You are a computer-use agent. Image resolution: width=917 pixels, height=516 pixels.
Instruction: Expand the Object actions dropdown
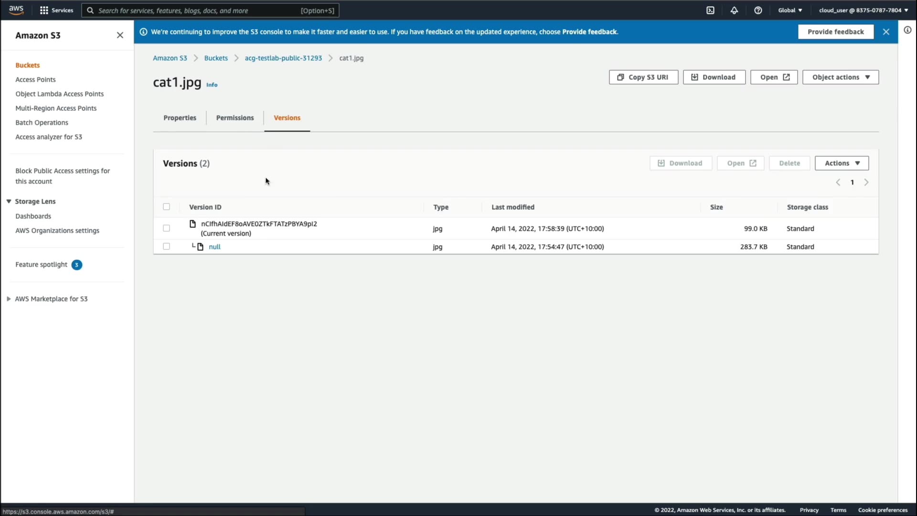(x=840, y=77)
